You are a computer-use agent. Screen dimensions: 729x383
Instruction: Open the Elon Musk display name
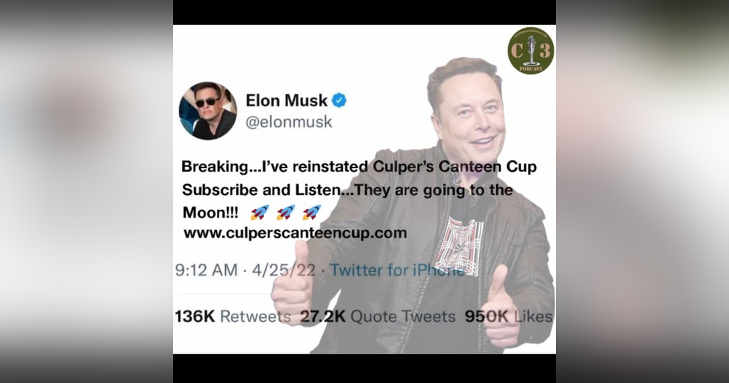(287, 101)
